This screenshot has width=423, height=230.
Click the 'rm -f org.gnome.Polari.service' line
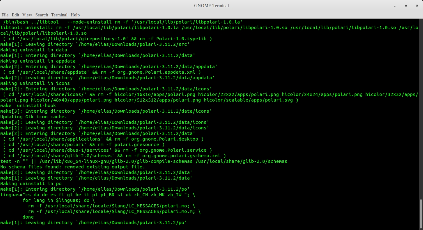[x=107, y=150]
